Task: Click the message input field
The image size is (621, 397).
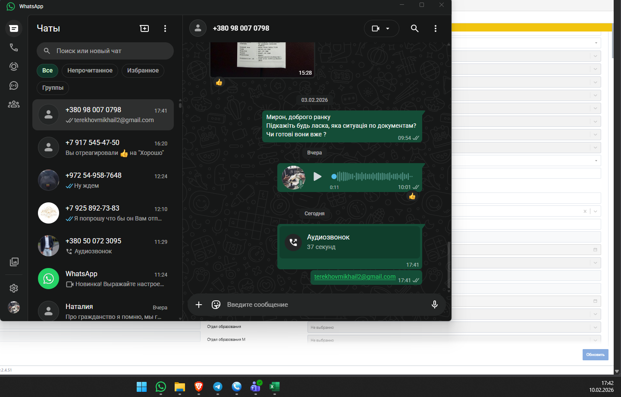Action: [x=326, y=305]
